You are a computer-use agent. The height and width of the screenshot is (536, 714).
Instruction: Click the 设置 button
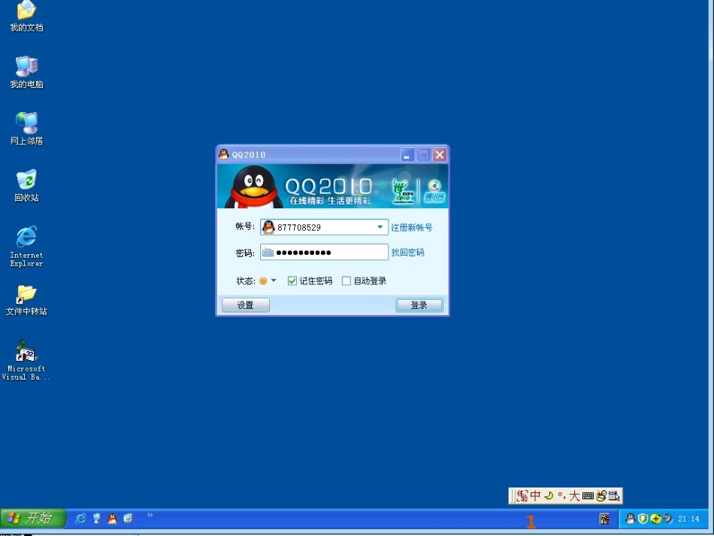[246, 305]
